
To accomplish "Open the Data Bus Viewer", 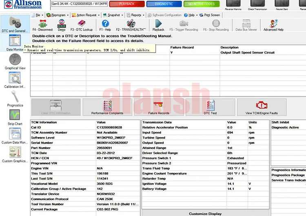I will point(246,25).
